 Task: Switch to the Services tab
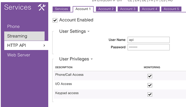pos(61,9)
